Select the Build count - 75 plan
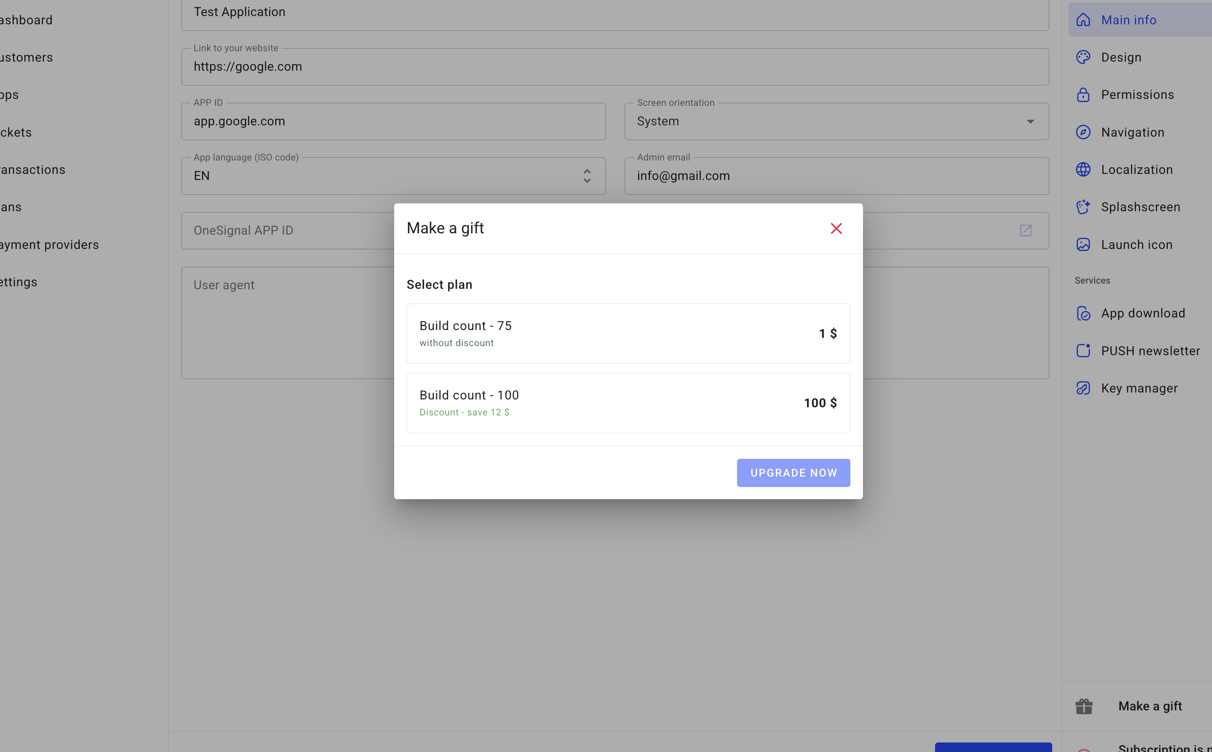Screen dimensions: 1212x752 point(628,334)
